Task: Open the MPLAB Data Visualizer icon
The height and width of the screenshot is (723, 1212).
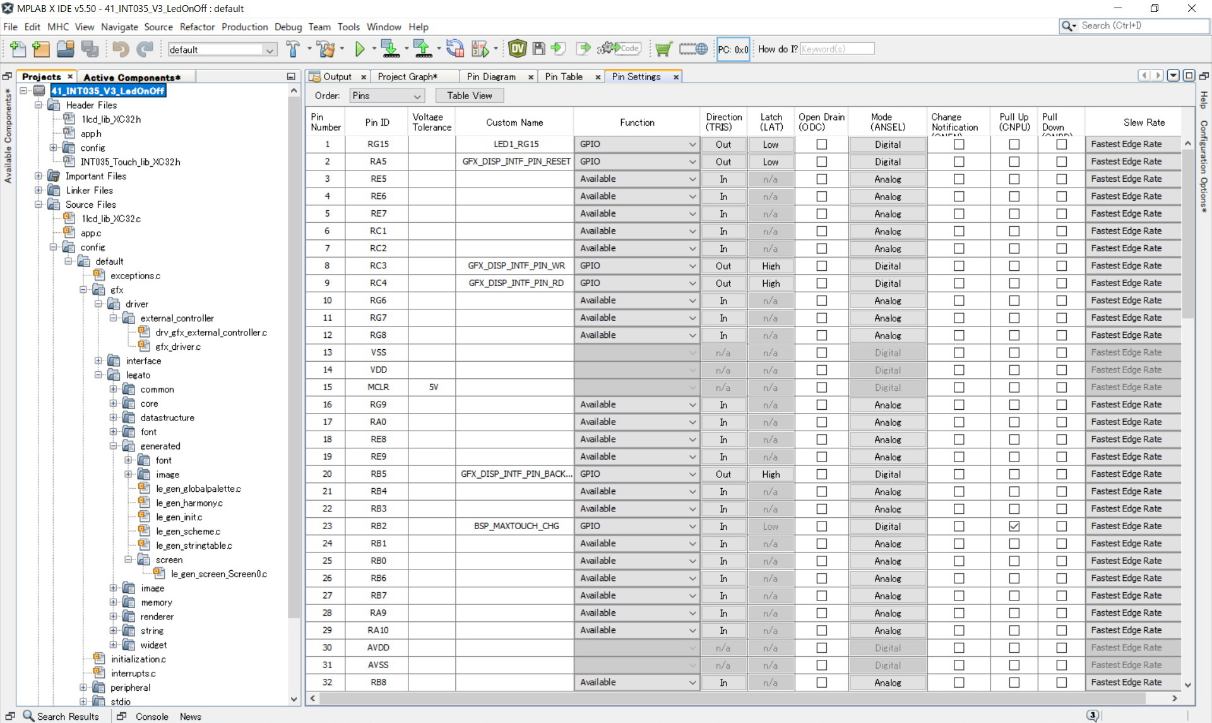Action: [517, 49]
